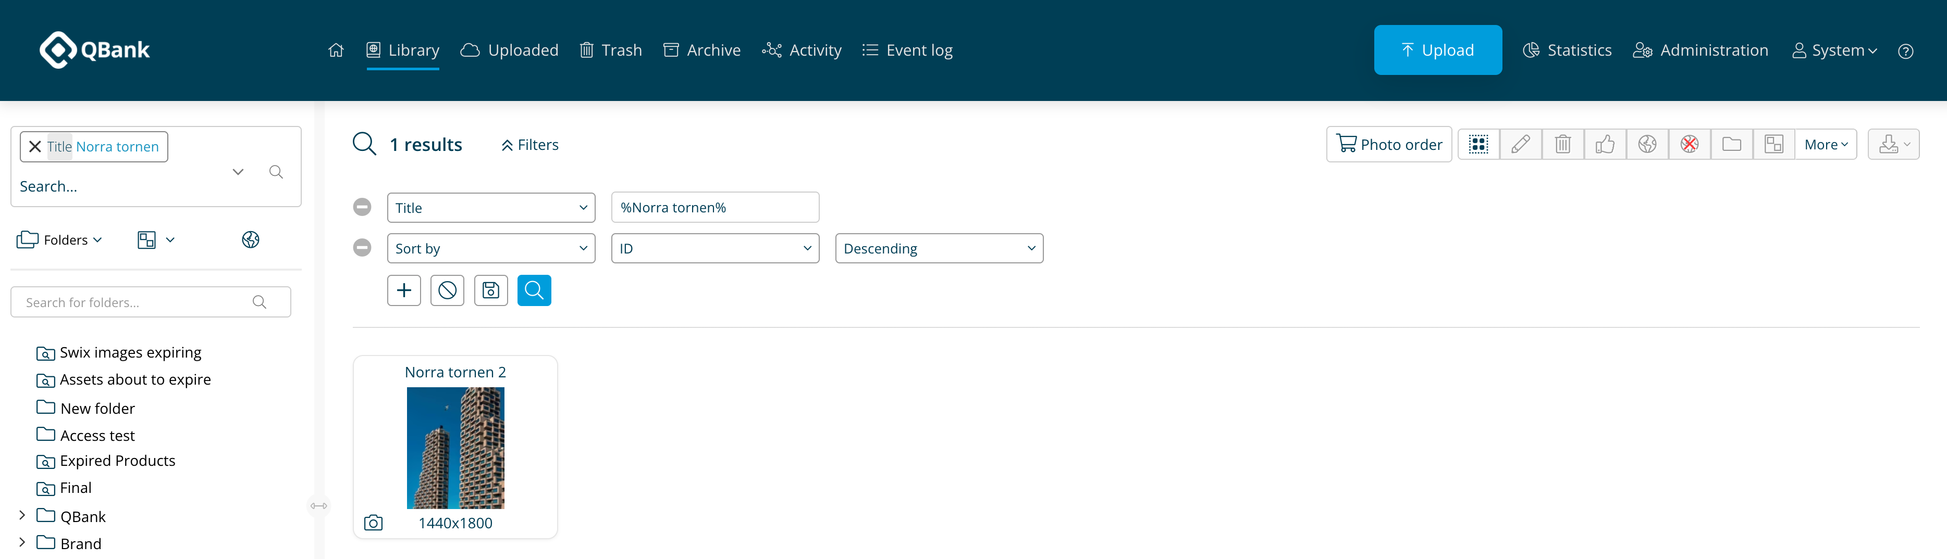This screenshot has width=1947, height=559.
Task: Open the System user menu
Action: tap(1834, 50)
